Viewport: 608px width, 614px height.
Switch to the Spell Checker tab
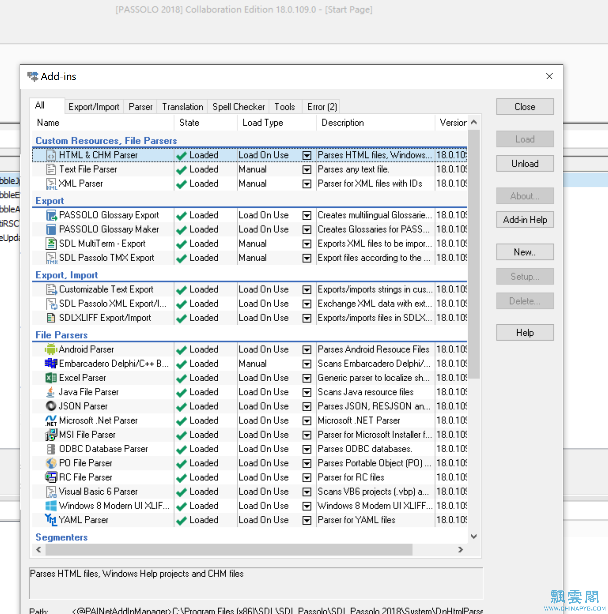(x=239, y=107)
